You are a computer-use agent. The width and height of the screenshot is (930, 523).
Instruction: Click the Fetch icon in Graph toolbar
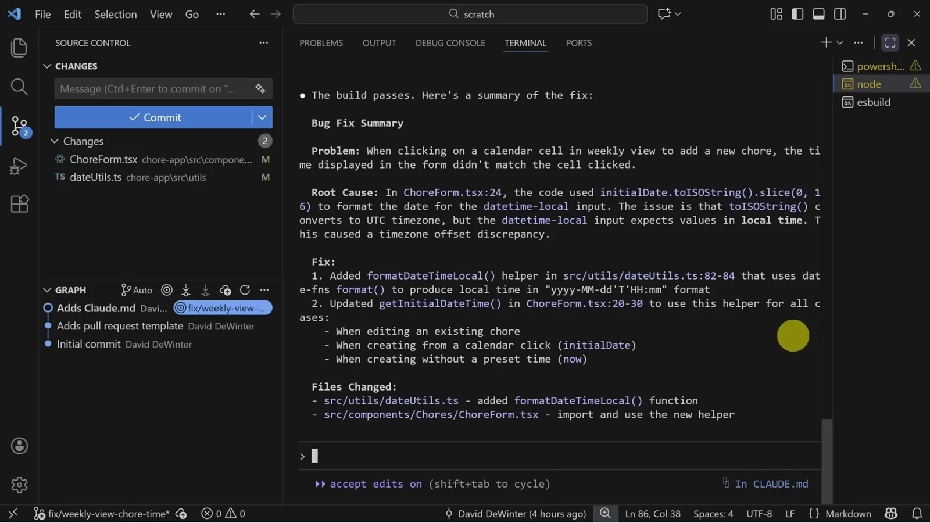click(186, 290)
